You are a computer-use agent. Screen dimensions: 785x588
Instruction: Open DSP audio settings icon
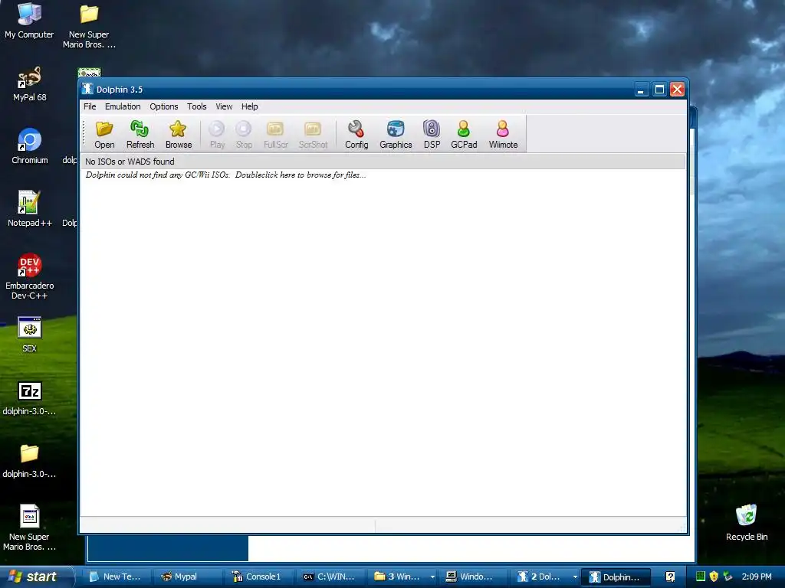click(x=432, y=134)
